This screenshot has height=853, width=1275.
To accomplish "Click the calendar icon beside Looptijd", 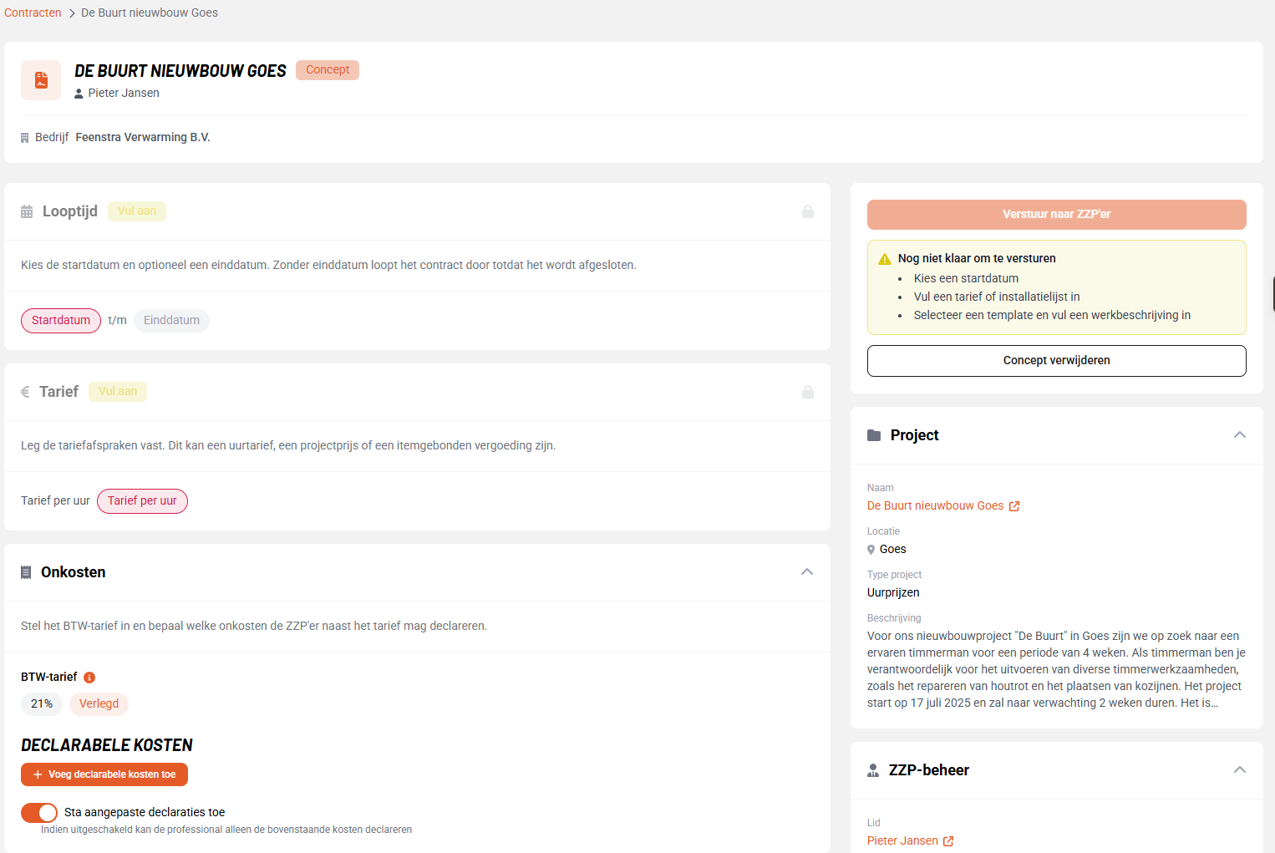I will pyautogui.click(x=27, y=211).
